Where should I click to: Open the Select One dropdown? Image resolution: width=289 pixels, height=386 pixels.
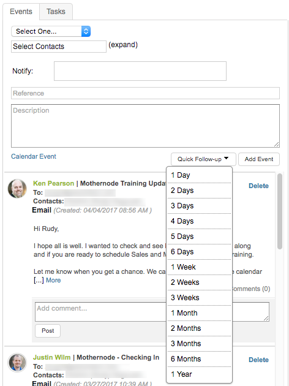tap(51, 31)
